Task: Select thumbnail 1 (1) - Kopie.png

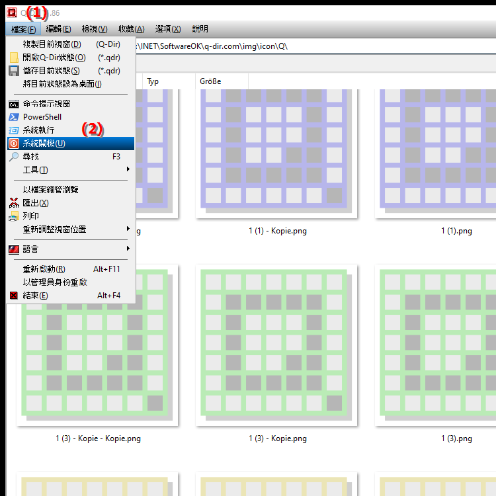Action: coord(276,153)
